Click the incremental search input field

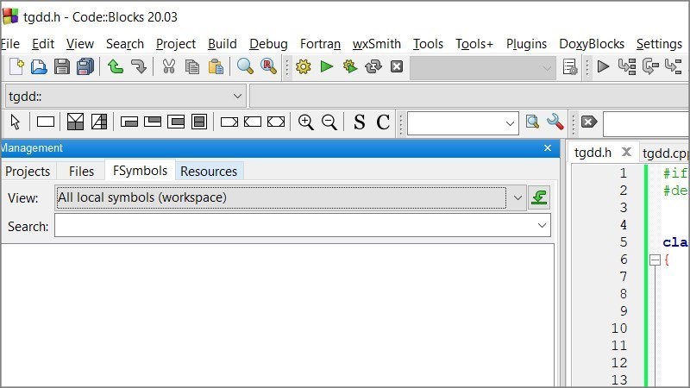point(646,124)
